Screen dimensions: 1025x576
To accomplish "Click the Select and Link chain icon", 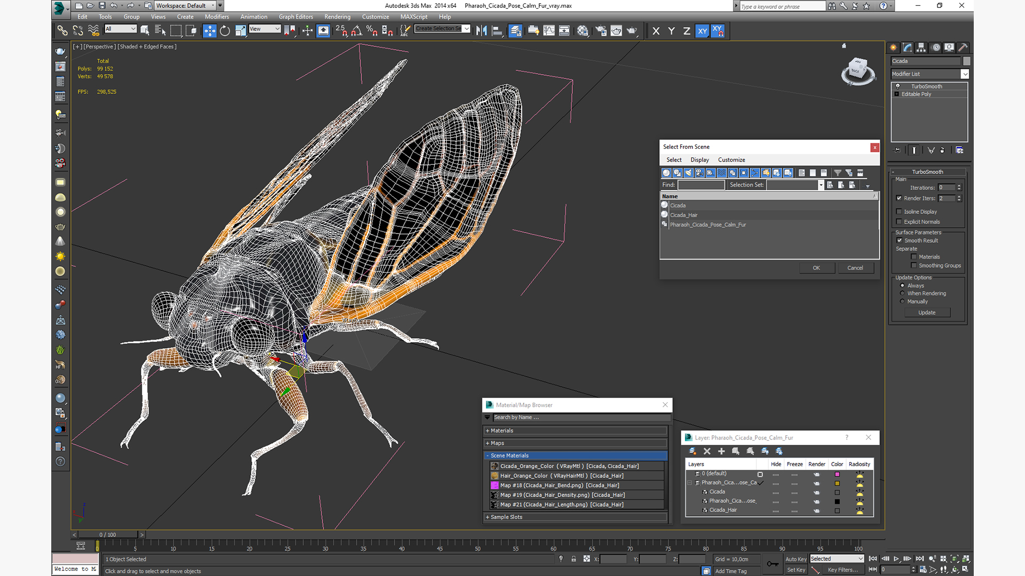I will [x=62, y=31].
